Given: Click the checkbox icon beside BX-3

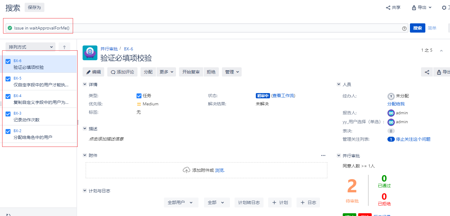Looking at the screenshot, I should pos(8,114).
